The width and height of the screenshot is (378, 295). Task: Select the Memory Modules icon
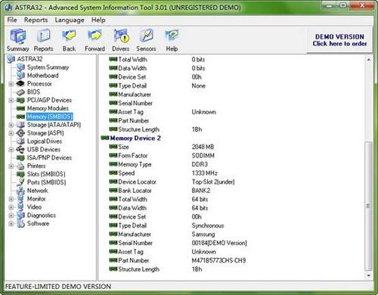point(20,108)
